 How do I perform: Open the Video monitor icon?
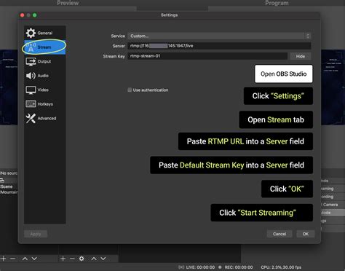[31, 90]
